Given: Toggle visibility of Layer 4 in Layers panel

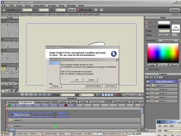Looking at the screenshot, I should tap(148, 90).
